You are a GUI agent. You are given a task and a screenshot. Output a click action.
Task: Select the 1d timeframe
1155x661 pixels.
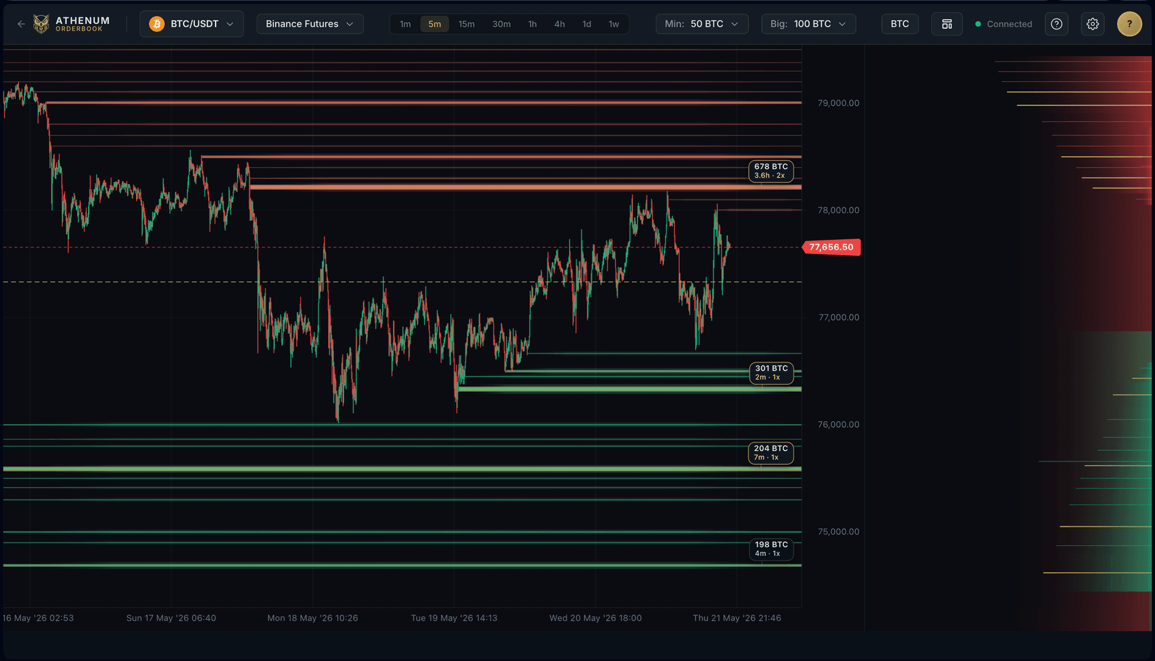[x=587, y=24]
